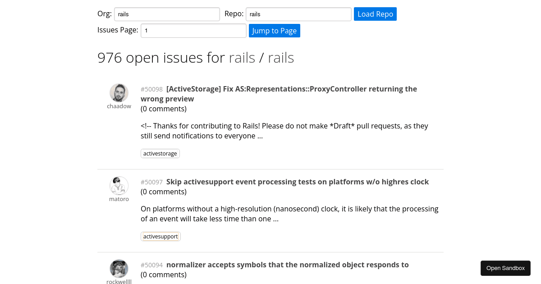The width and height of the screenshot is (541, 284).
Task: Click the Load Repo button
Action: (375, 14)
